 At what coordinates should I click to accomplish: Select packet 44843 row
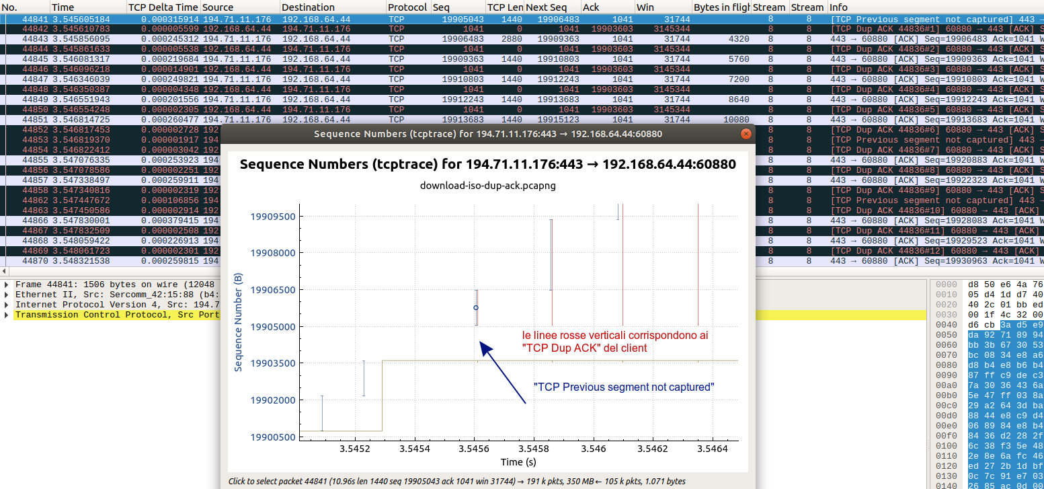pos(522,40)
